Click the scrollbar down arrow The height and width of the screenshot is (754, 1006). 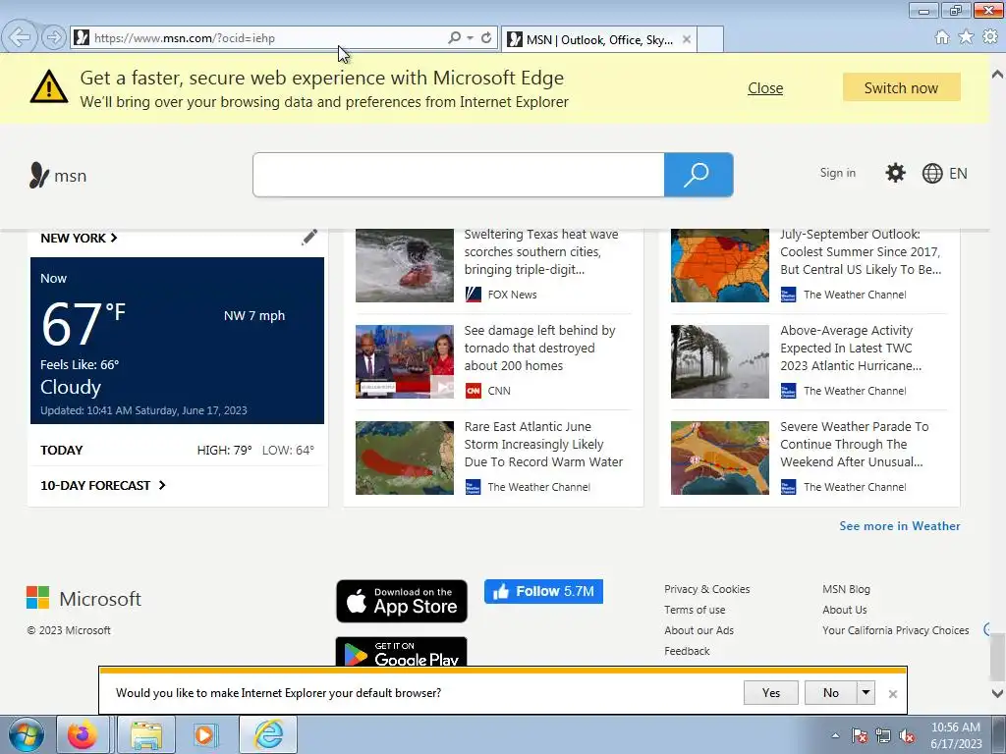pos(998,693)
